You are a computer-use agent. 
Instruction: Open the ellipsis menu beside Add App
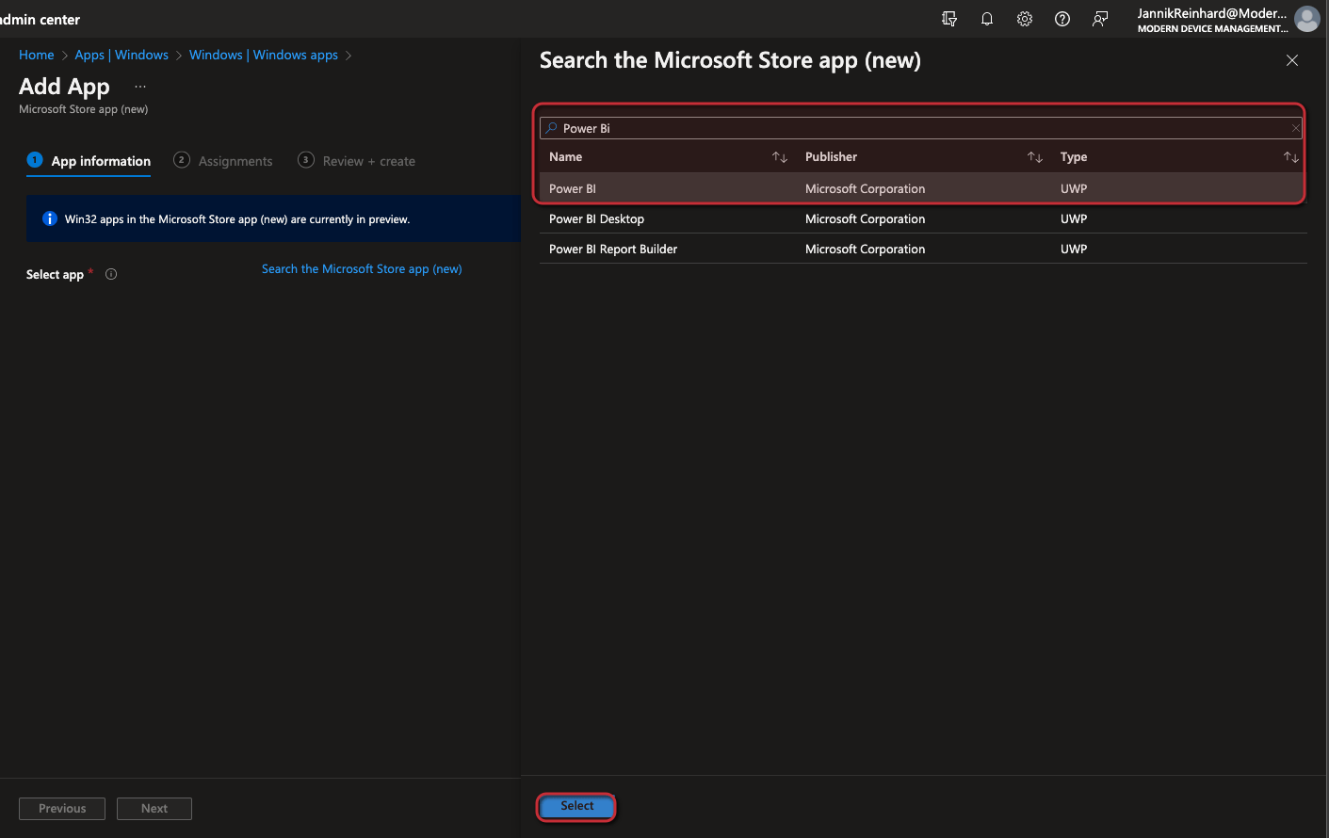pyautogui.click(x=140, y=87)
